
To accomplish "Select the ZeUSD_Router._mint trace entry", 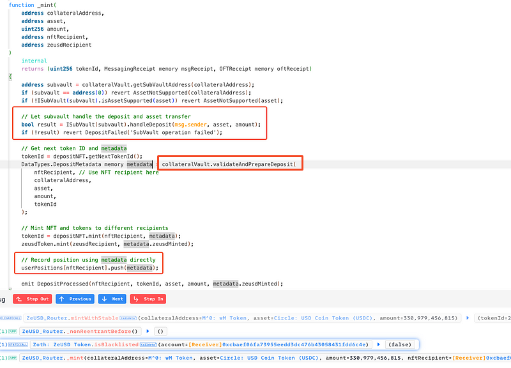I will [x=50, y=358].
